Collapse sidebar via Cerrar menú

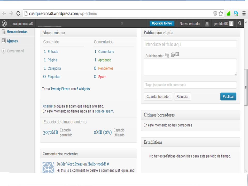(16, 51)
